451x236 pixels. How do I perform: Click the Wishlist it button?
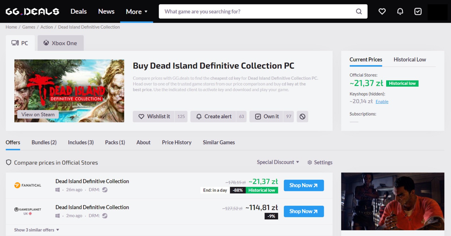(154, 117)
